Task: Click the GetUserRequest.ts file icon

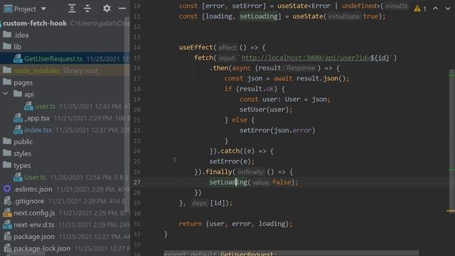Action: click(x=18, y=58)
